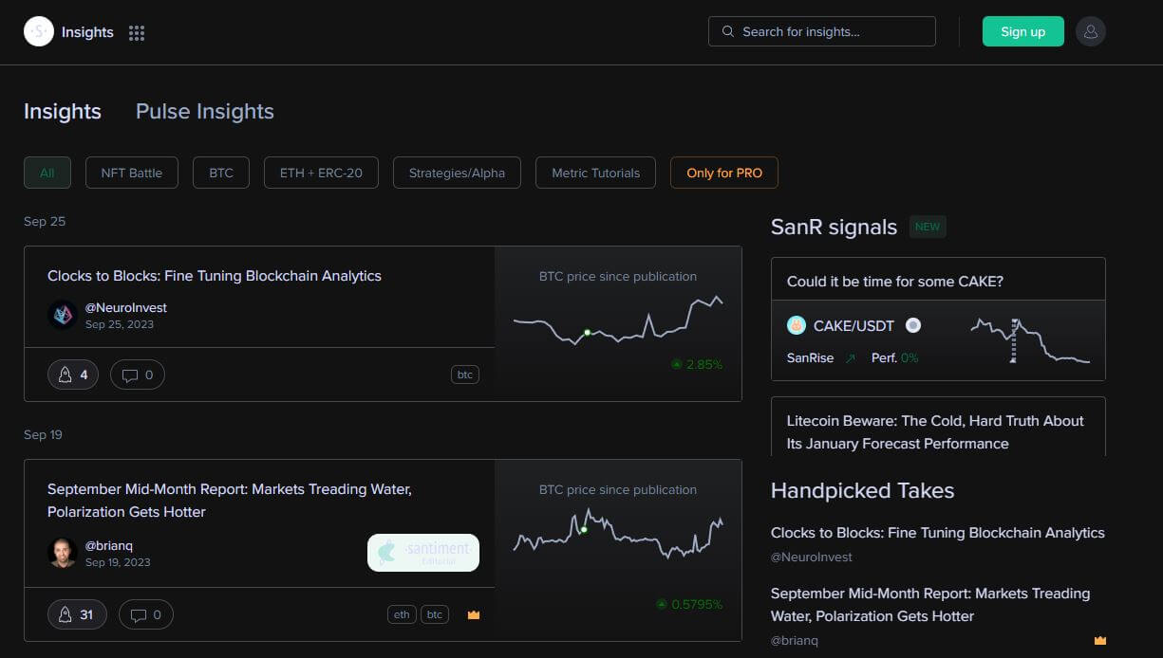Like the Clocks to Blocks insight

pos(73,375)
